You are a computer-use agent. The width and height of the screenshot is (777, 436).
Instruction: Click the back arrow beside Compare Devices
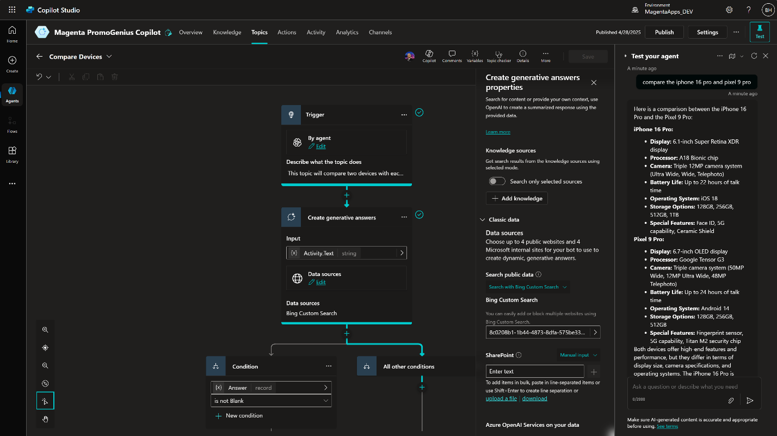tap(39, 57)
